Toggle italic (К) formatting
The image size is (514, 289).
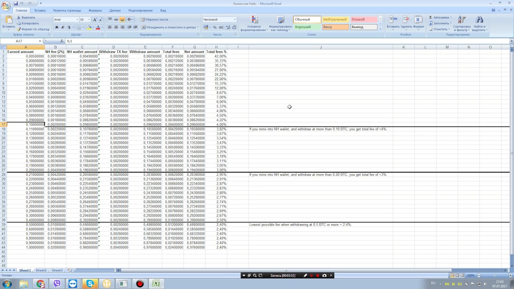63,27
